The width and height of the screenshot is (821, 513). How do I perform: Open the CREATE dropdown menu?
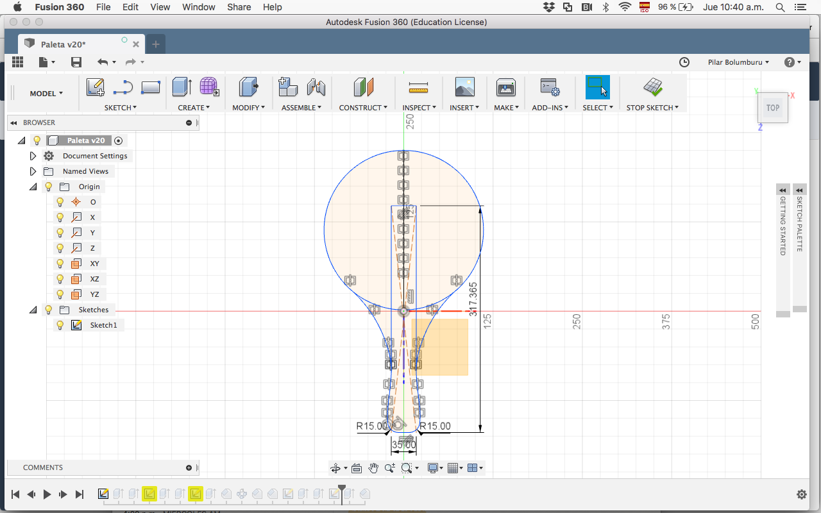click(x=194, y=108)
